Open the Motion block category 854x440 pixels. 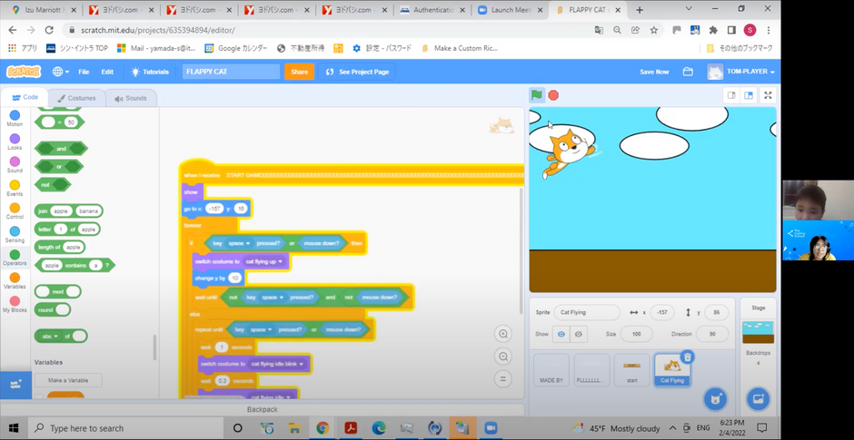[x=15, y=119]
